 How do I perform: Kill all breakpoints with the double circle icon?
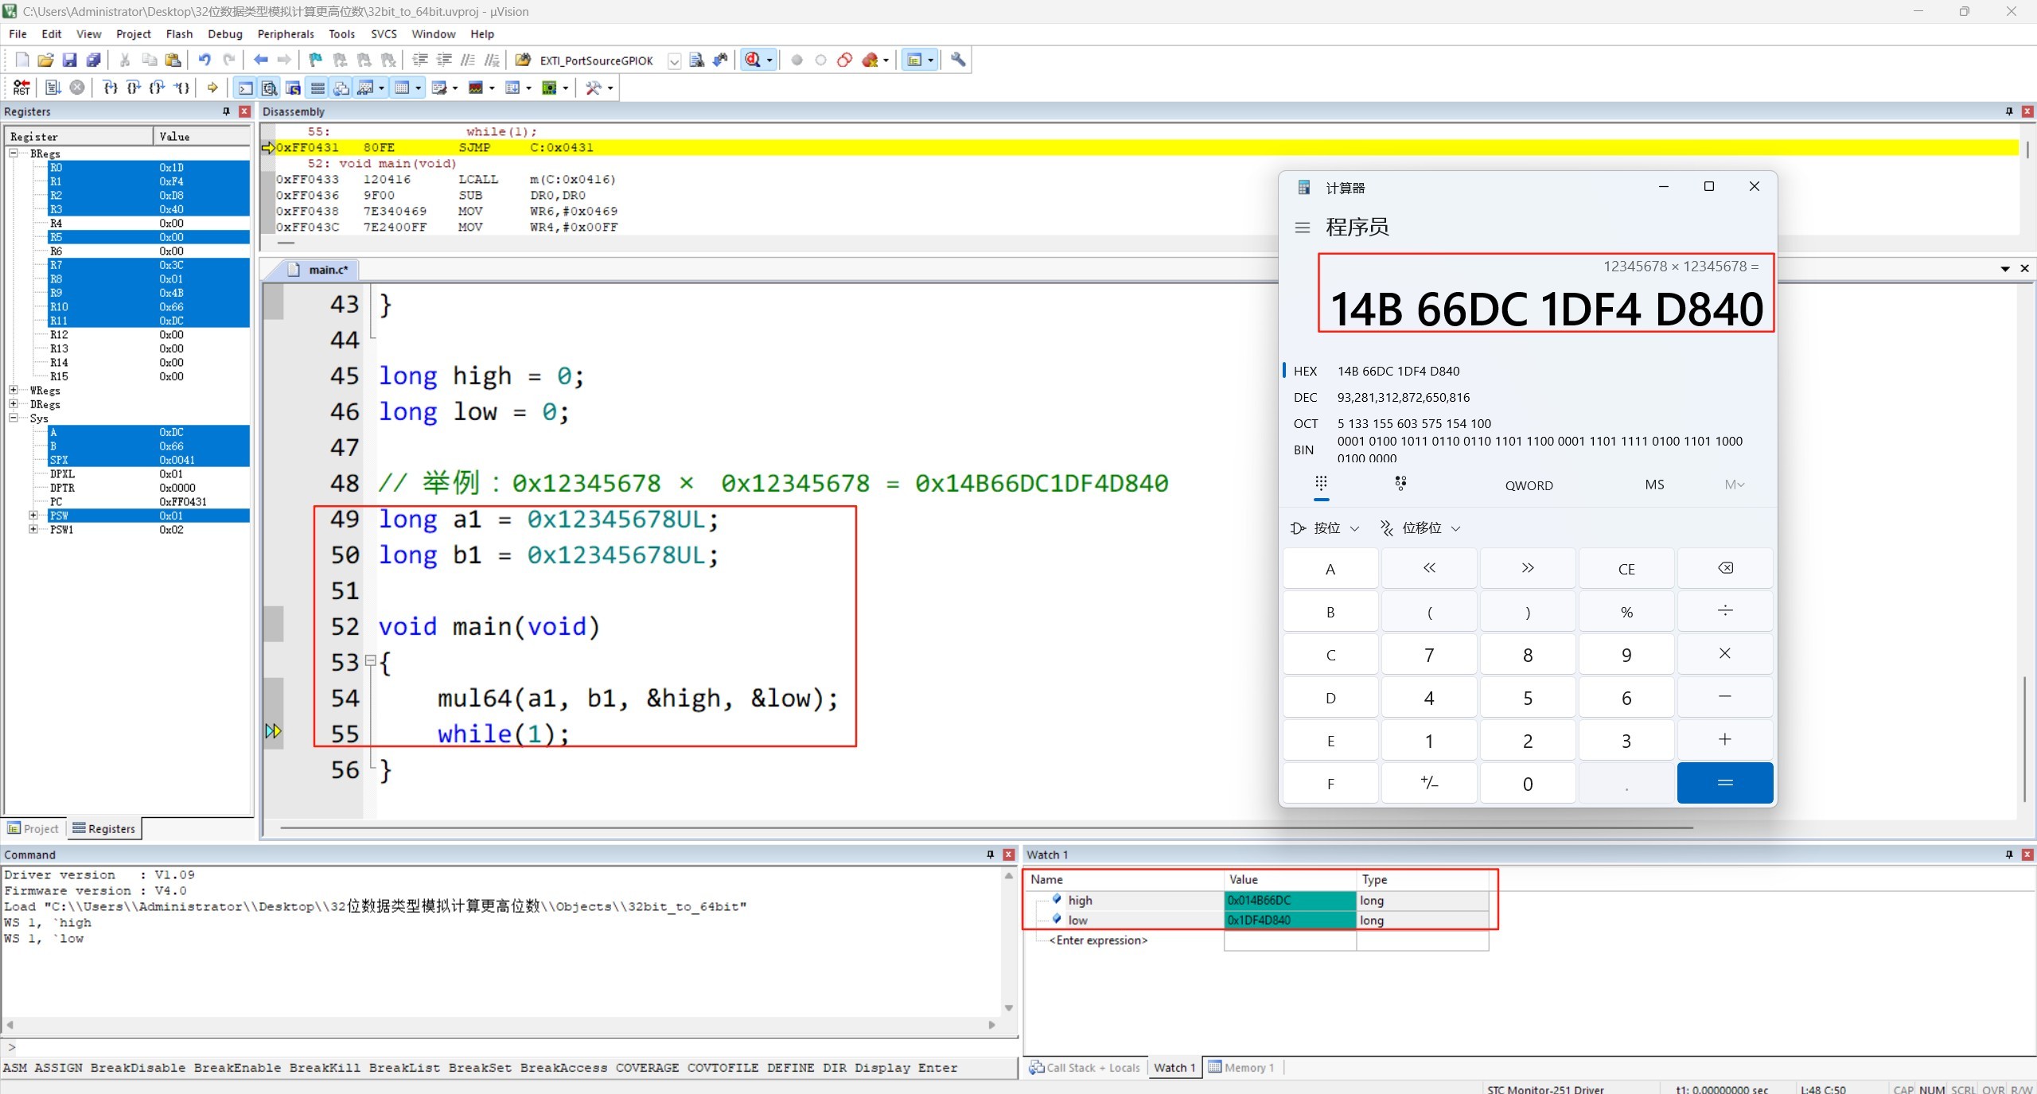coord(845,60)
